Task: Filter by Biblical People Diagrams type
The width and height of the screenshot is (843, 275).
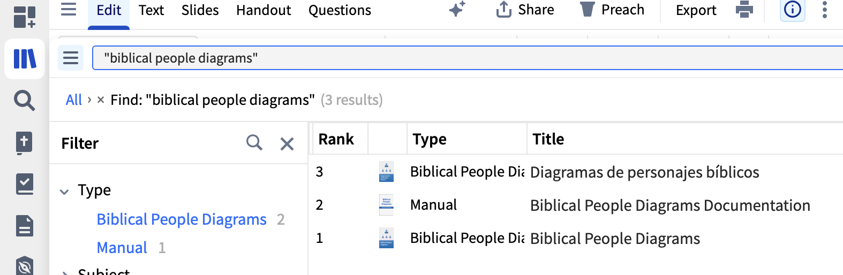Action: [x=182, y=219]
